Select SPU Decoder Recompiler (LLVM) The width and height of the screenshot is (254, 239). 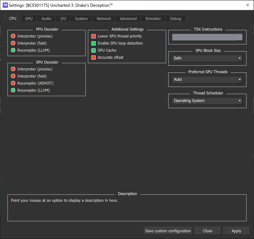click(30, 90)
